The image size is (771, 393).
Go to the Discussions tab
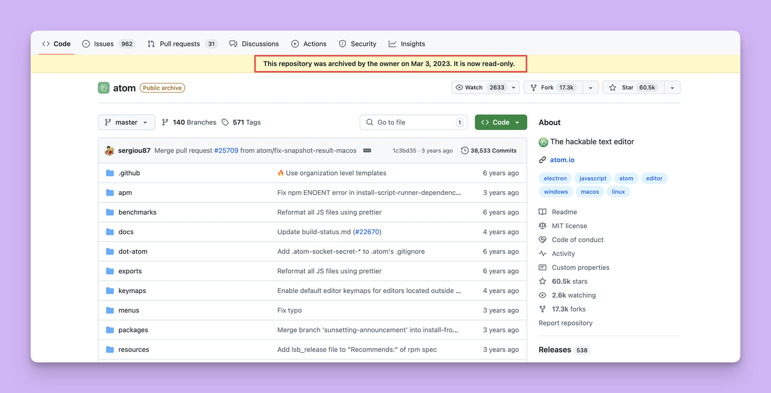click(x=254, y=44)
